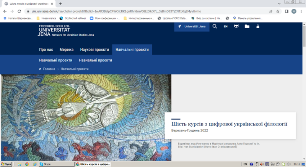Screen dimensions: 306x167
Task: Open the Chrome profile avatar
Action: click(294, 11)
